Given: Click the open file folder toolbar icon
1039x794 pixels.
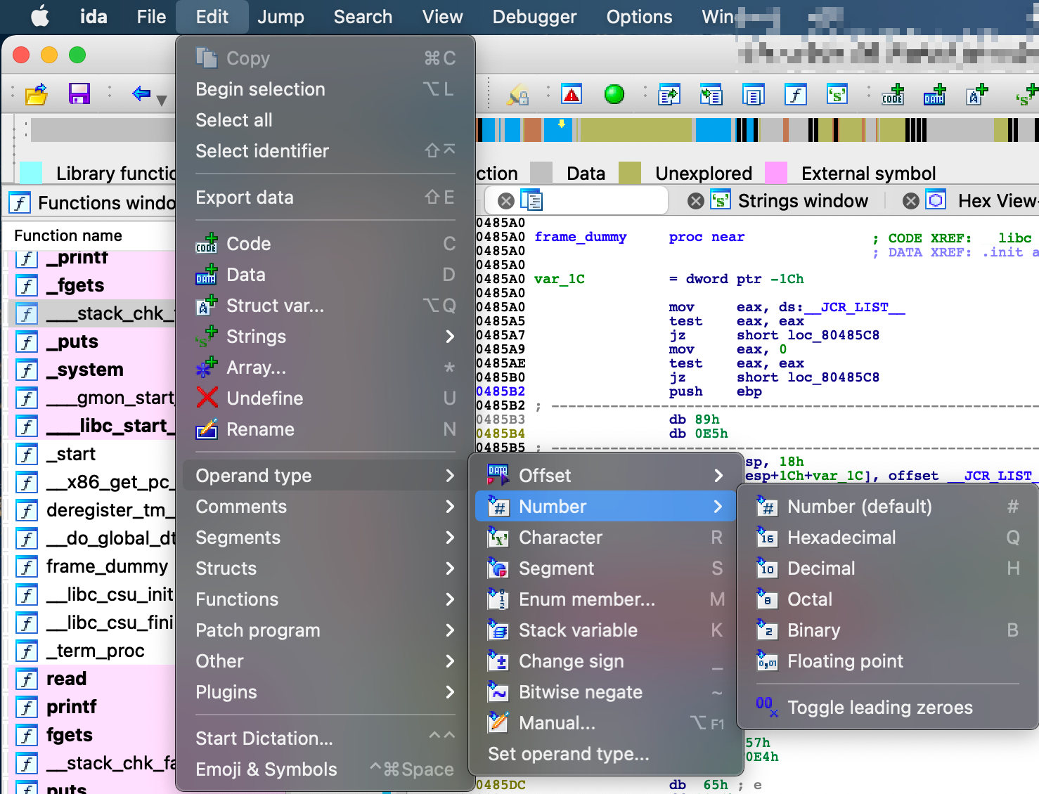Looking at the screenshot, I should [37, 93].
